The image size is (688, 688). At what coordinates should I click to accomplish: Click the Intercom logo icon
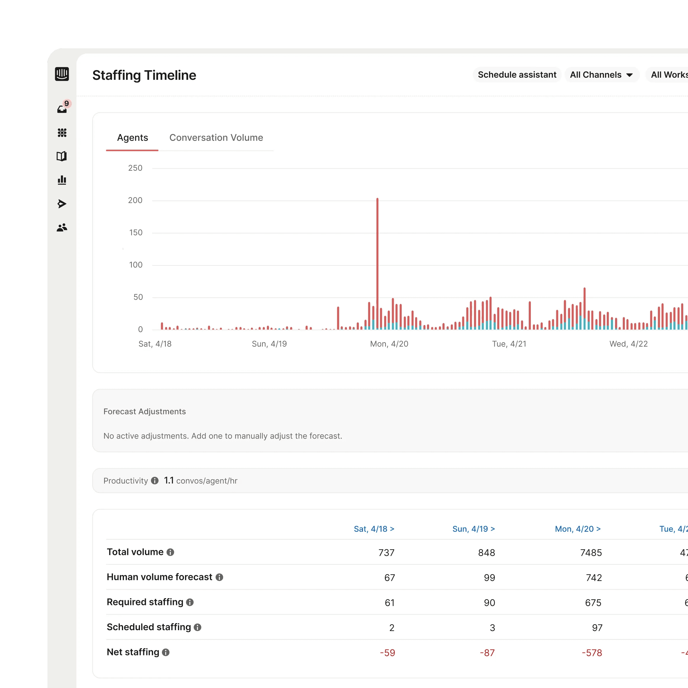(62, 74)
